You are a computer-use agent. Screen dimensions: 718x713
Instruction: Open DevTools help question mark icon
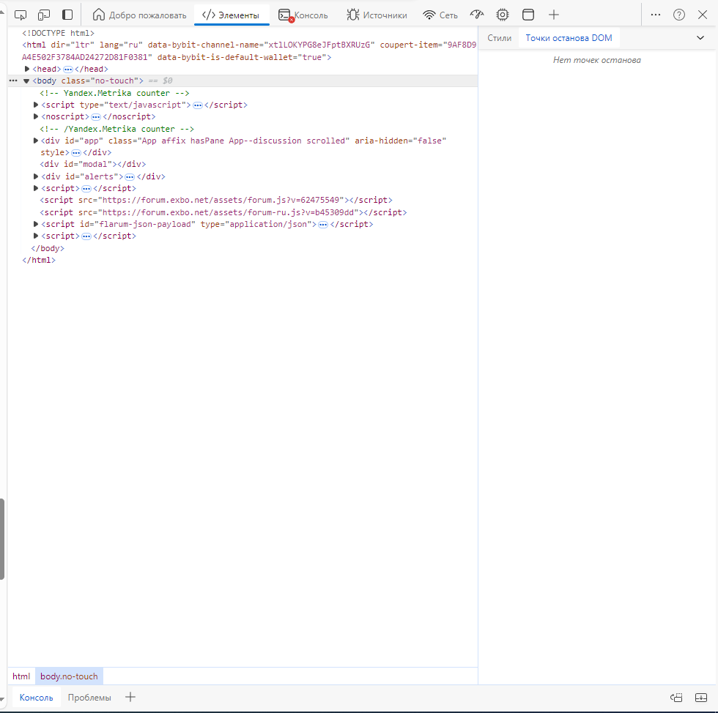click(679, 15)
